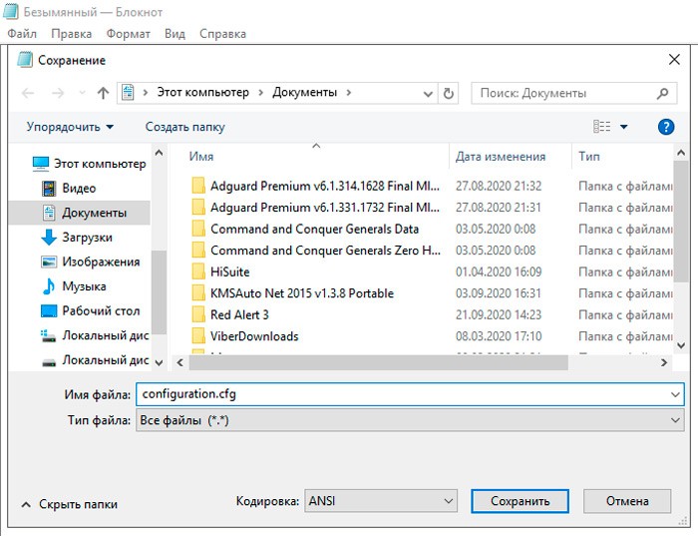Click the Изображения picture icon
Image resolution: width=698 pixels, height=536 pixels.
pos(49,262)
